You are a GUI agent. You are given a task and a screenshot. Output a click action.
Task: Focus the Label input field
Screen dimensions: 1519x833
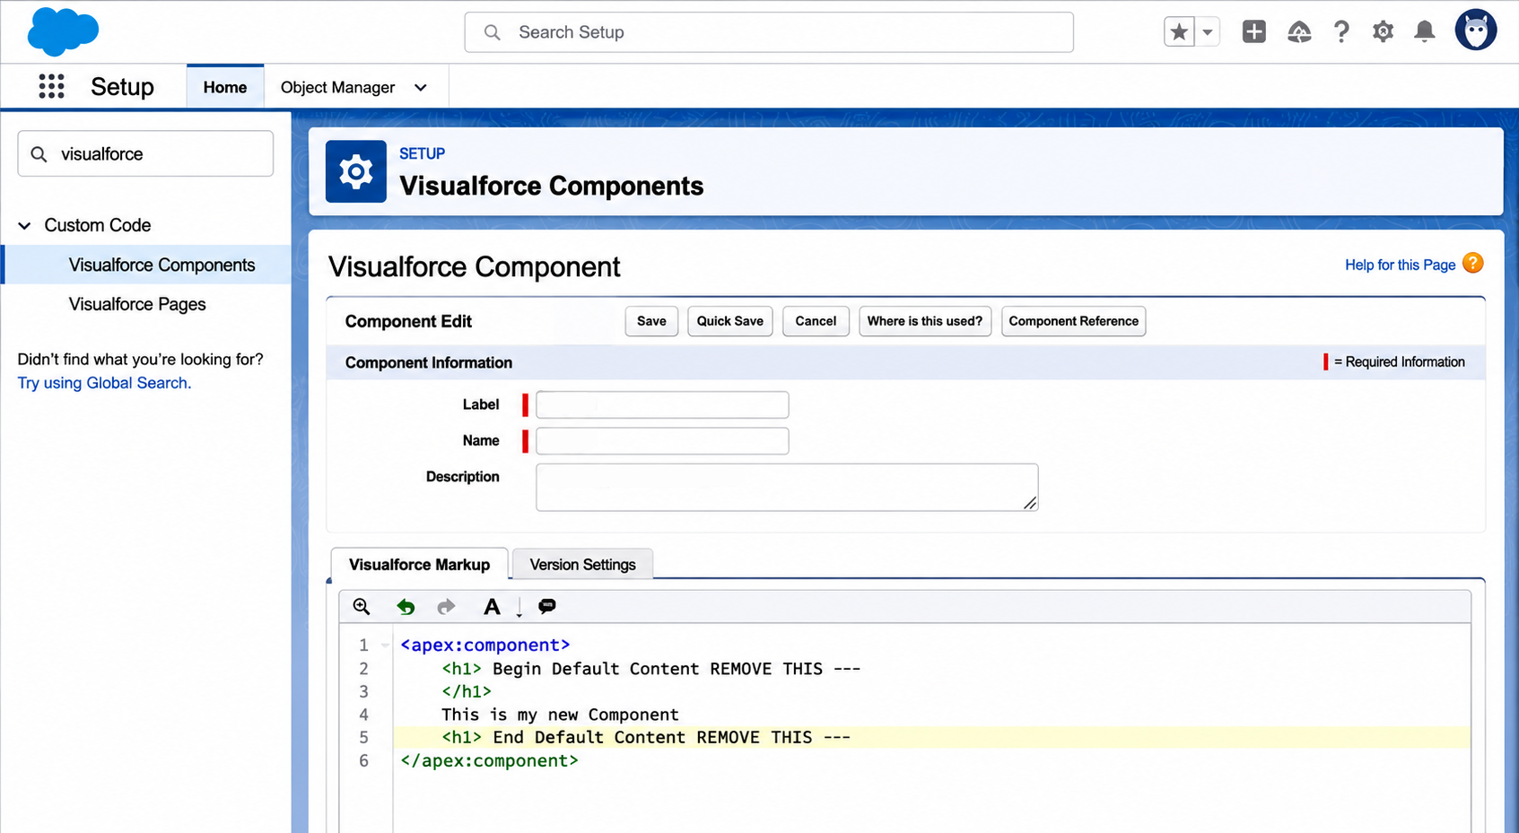click(x=662, y=404)
